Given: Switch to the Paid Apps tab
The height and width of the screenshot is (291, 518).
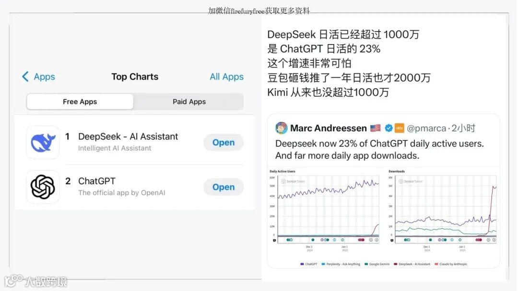Looking at the screenshot, I should tap(189, 101).
